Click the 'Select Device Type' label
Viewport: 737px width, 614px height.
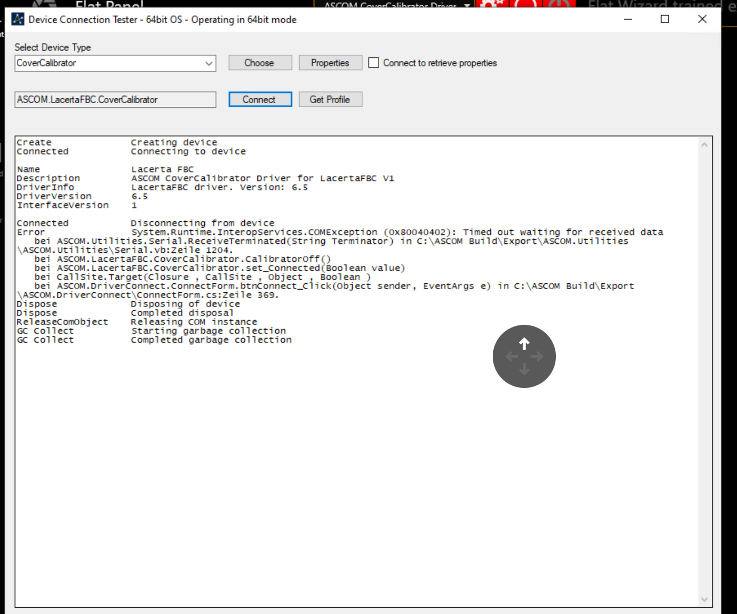pos(53,47)
